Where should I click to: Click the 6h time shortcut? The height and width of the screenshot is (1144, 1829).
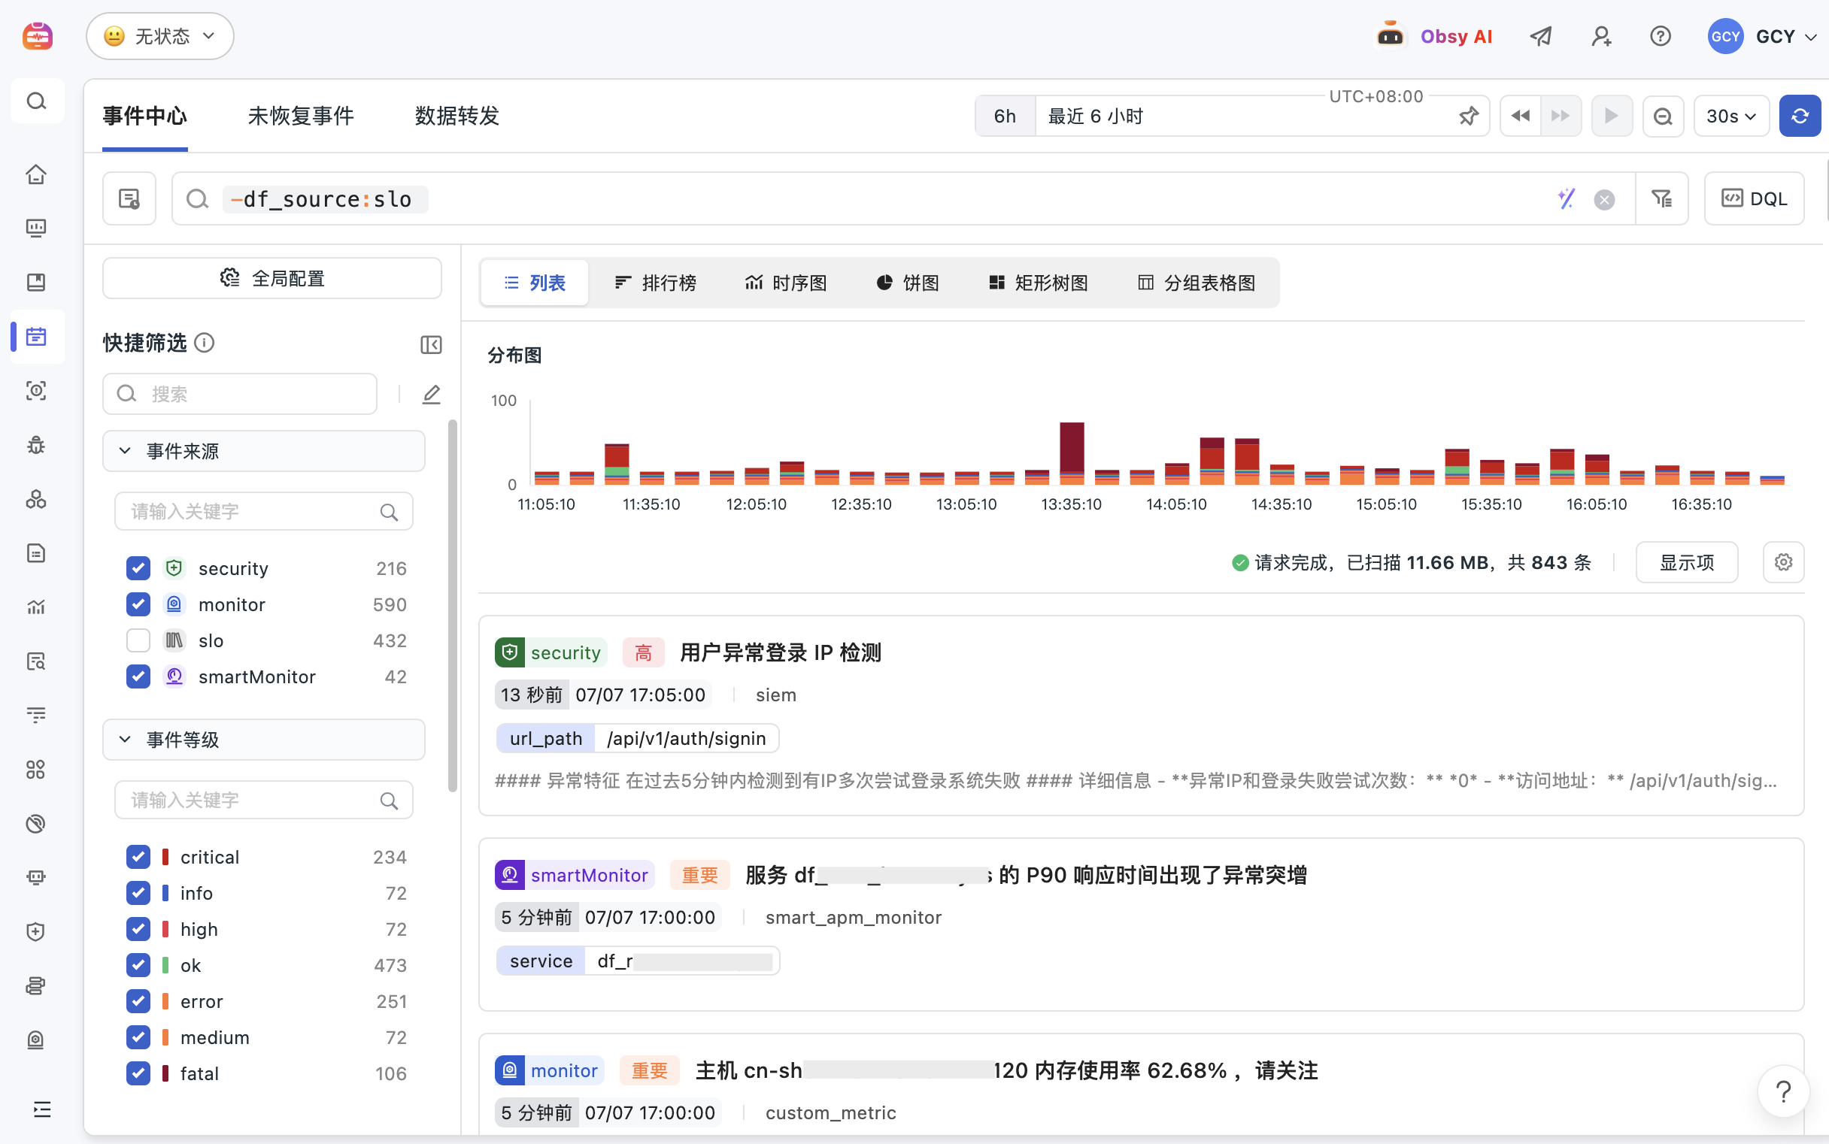coord(1005,116)
